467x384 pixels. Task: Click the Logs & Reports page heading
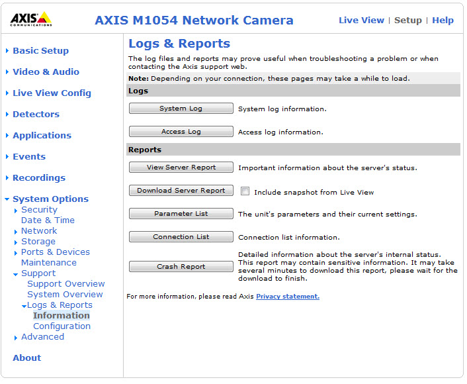[x=180, y=44]
